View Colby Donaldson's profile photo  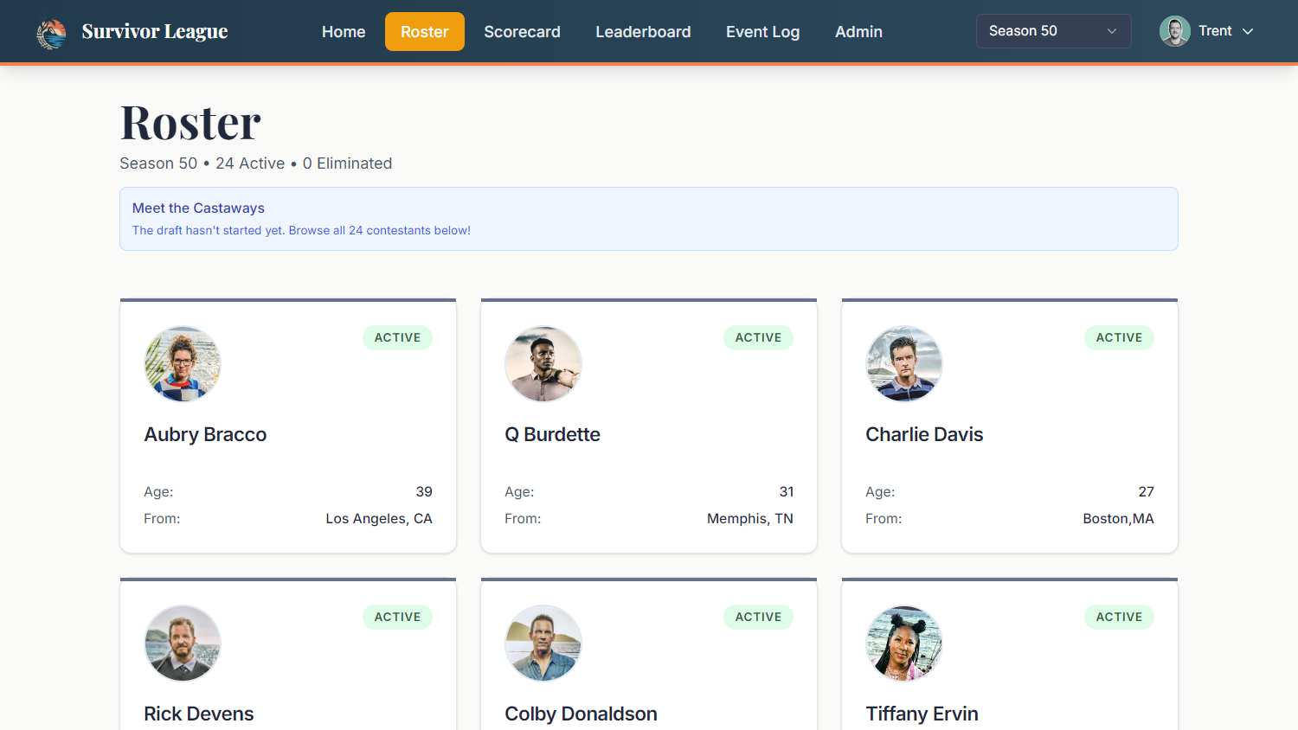pos(543,644)
